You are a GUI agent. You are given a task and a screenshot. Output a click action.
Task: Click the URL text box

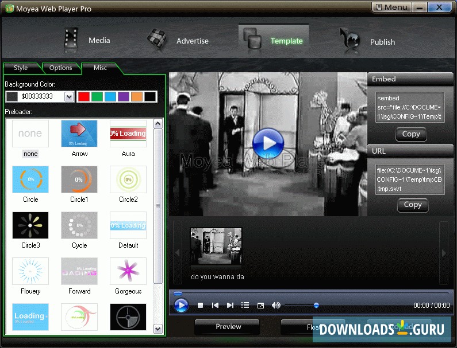(410, 179)
